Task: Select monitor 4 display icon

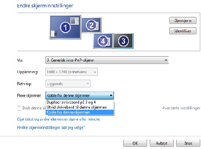Action: tap(103, 41)
